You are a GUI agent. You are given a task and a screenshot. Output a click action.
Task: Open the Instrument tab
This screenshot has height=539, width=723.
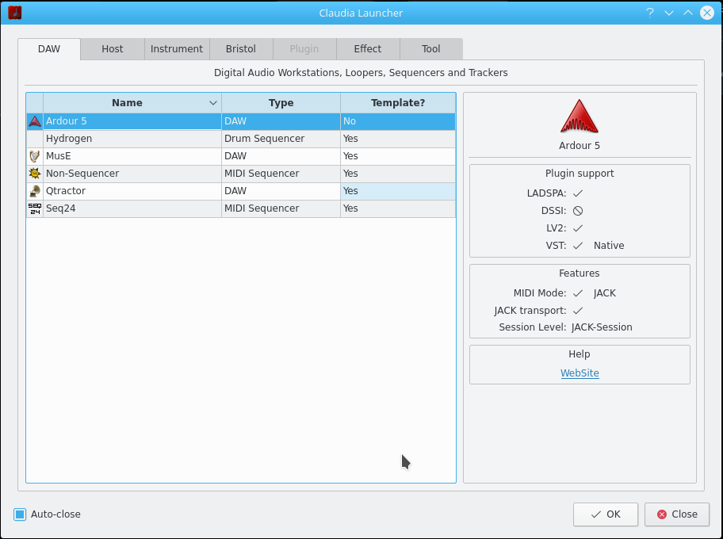click(x=177, y=49)
